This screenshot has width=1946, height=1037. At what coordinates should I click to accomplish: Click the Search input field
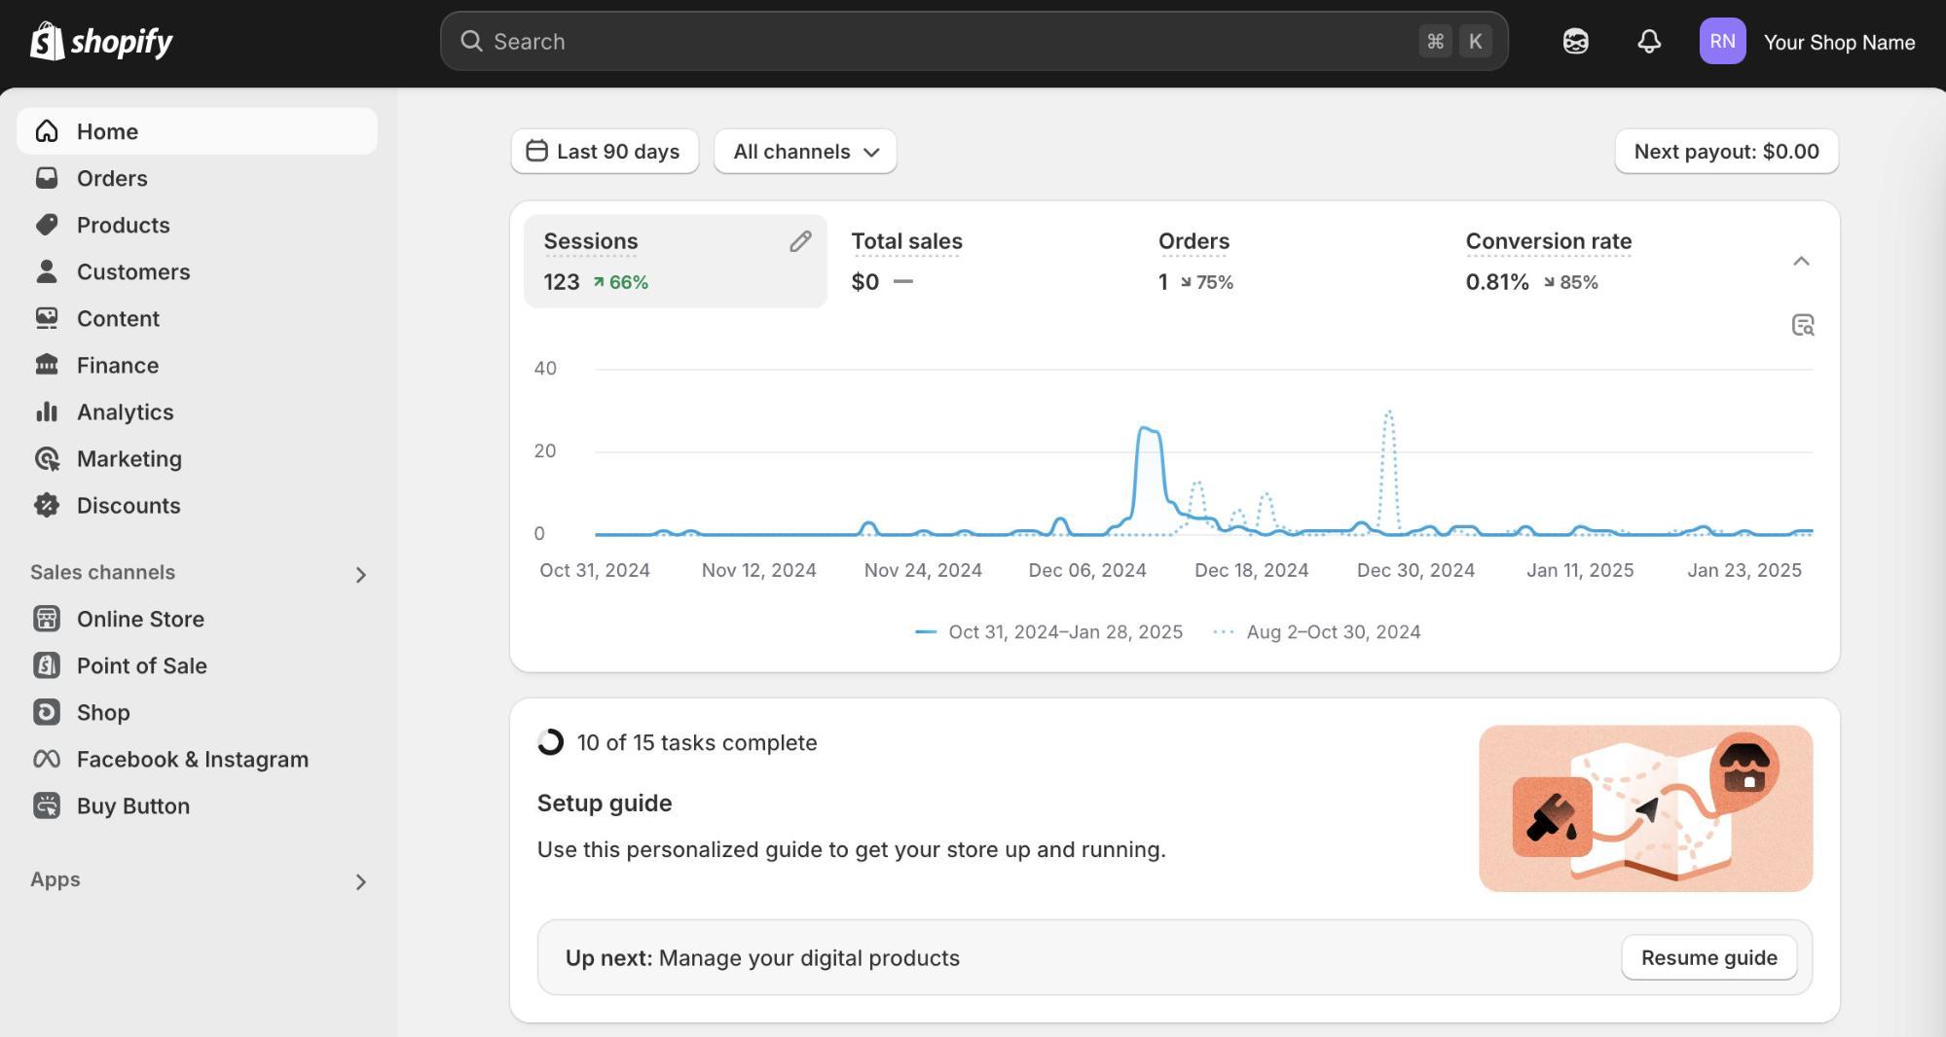pos(973,41)
